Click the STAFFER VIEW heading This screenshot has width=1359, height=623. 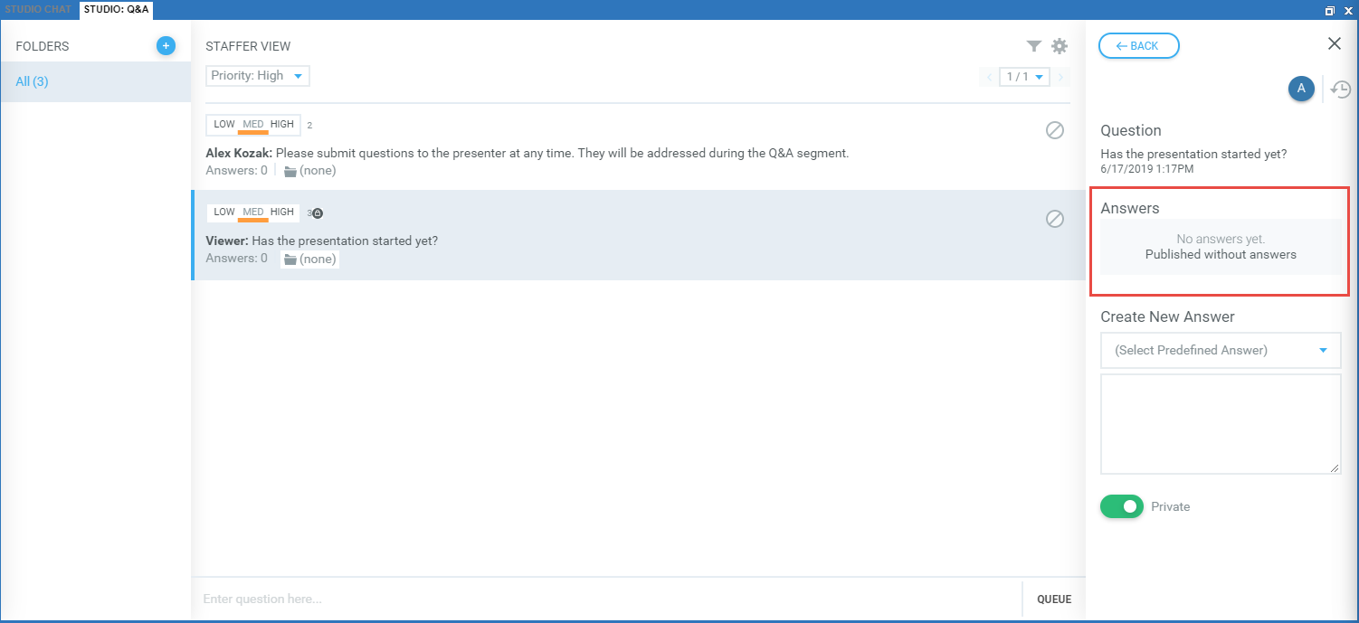point(248,46)
